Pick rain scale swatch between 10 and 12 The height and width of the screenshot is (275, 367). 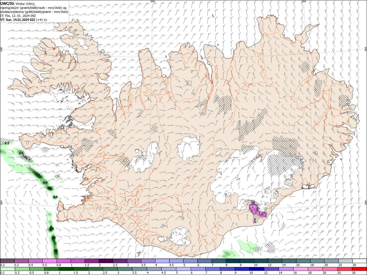[x=256, y=269]
